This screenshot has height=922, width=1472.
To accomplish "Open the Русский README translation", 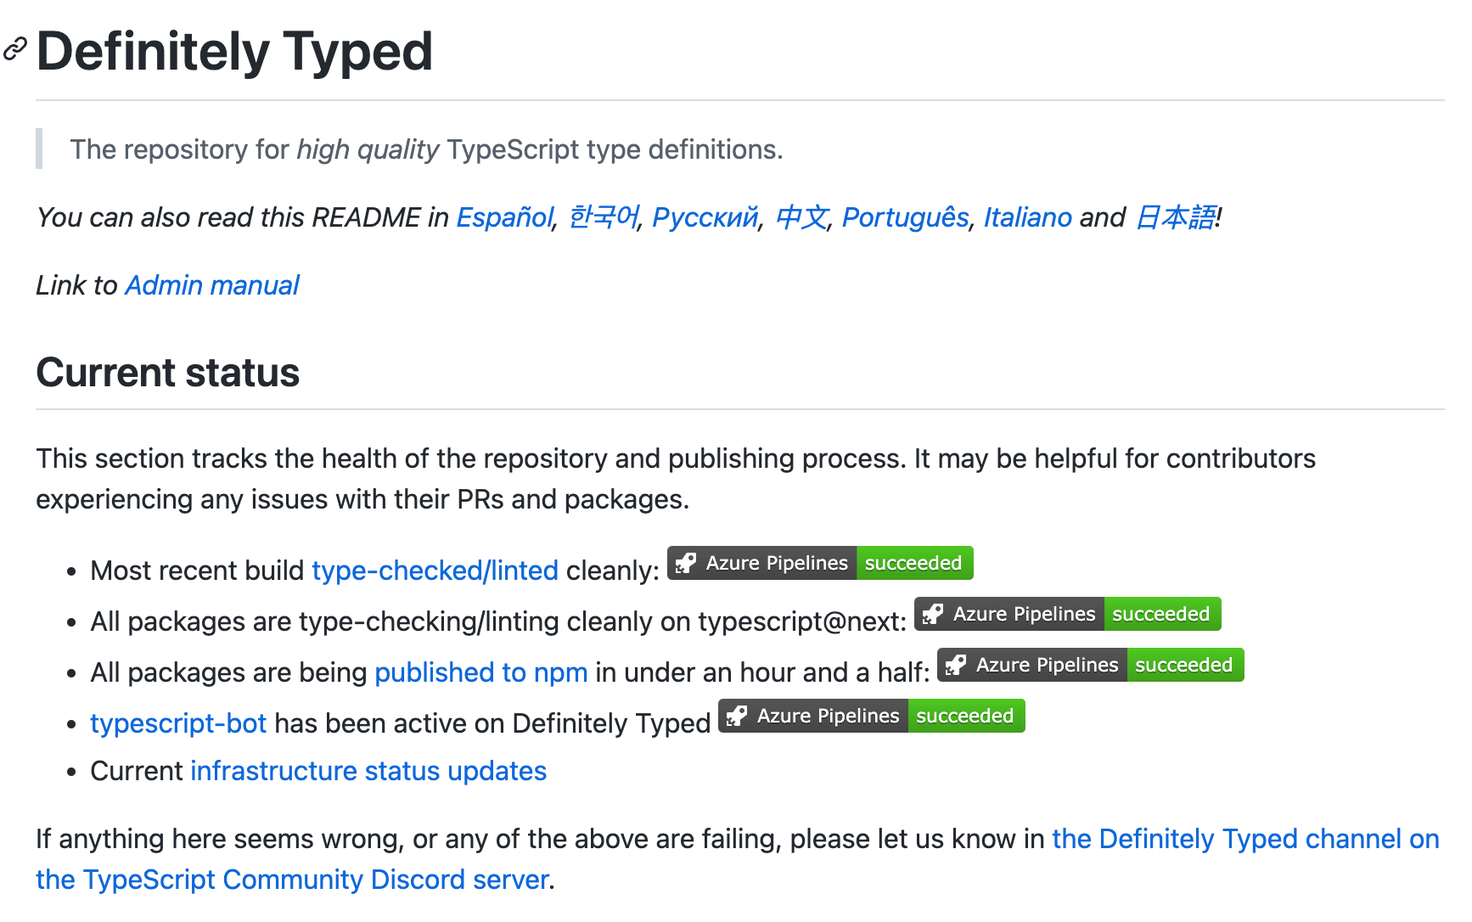I will [705, 217].
